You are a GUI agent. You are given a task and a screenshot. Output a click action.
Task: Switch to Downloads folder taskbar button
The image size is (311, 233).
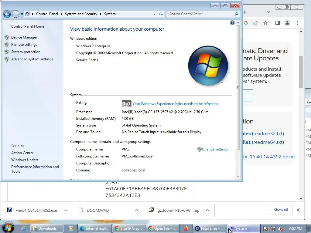47,228
